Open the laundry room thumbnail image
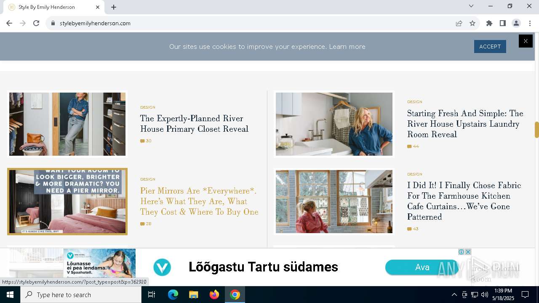539x303 pixels. [x=334, y=124]
